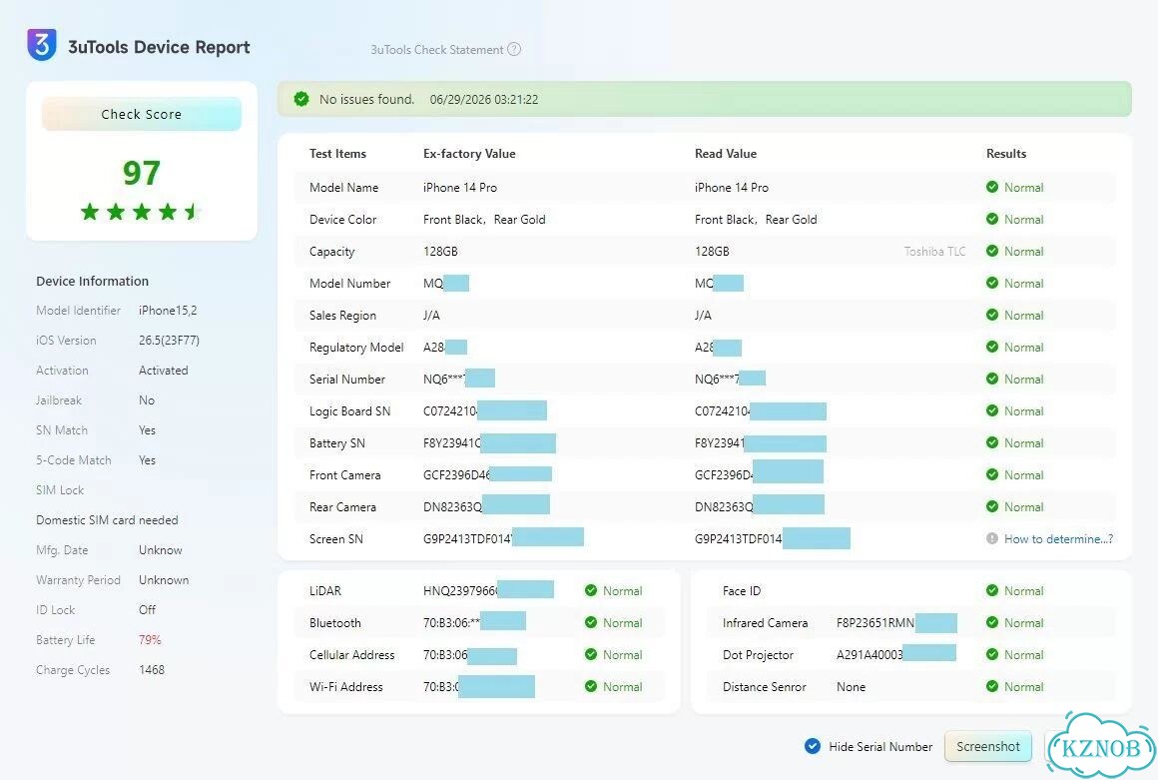The width and height of the screenshot is (1158, 780).
Task: Click the Domestic SIM card needed text
Action: [107, 520]
